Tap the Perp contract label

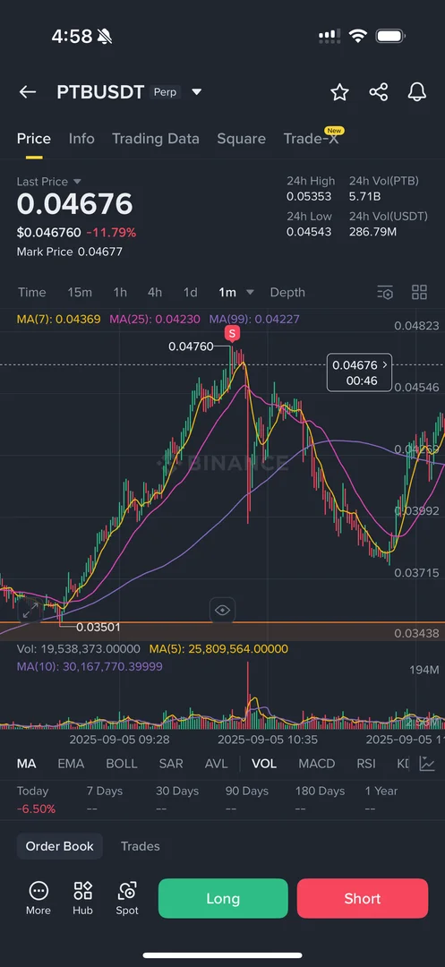(x=165, y=92)
